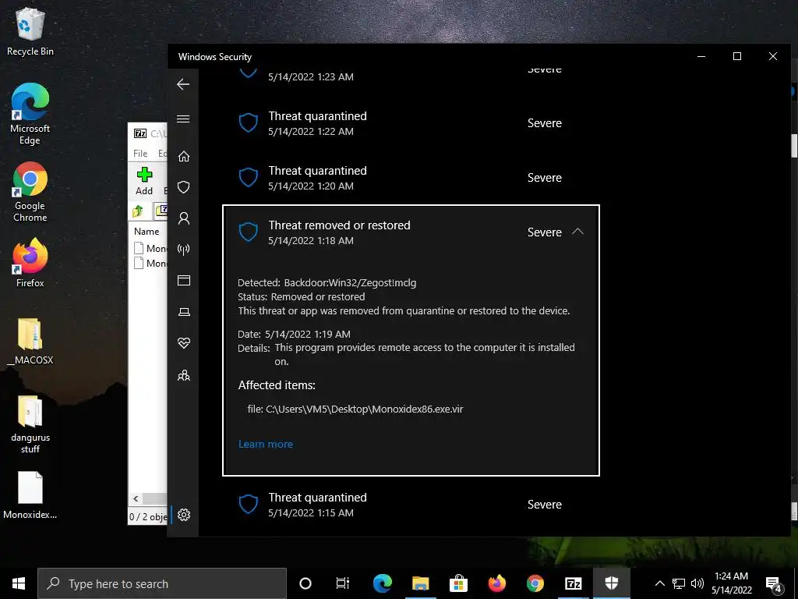Click shield icon of 1:15 AM threat
The height and width of the screenshot is (599, 798).
pyautogui.click(x=249, y=505)
